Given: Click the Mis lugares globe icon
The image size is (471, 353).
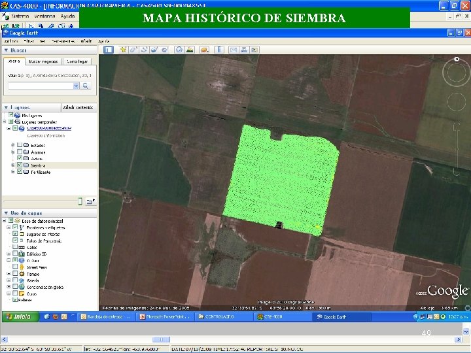Looking at the screenshot, I should pos(18,115).
